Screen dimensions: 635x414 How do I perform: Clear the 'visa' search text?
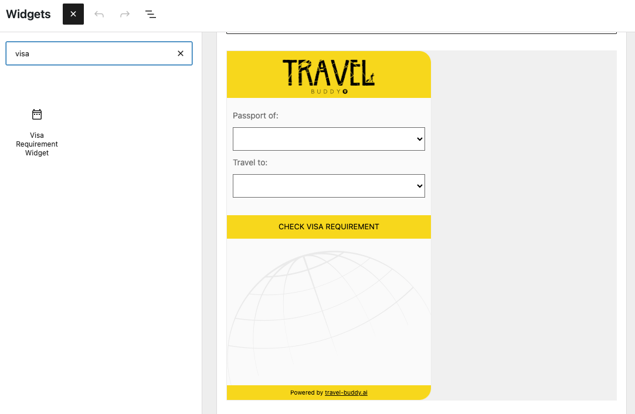point(181,53)
